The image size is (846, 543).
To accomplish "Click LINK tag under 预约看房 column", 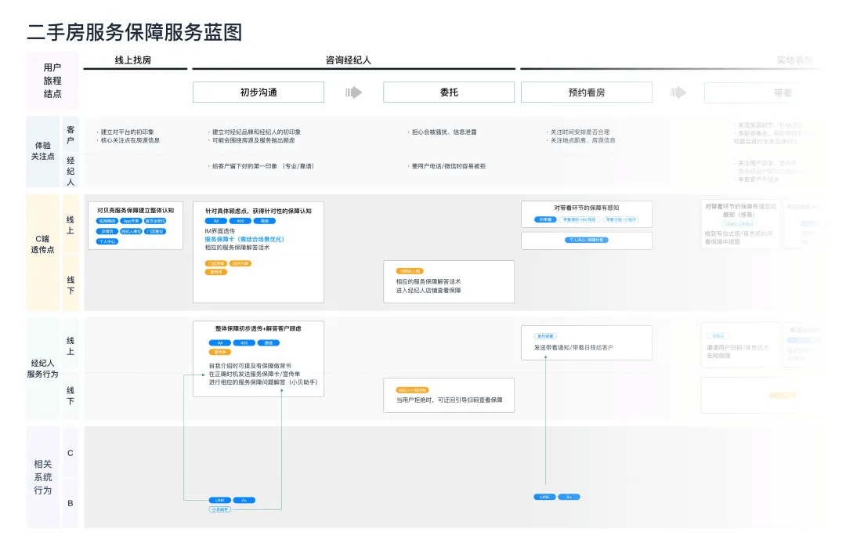I will [x=544, y=497].
